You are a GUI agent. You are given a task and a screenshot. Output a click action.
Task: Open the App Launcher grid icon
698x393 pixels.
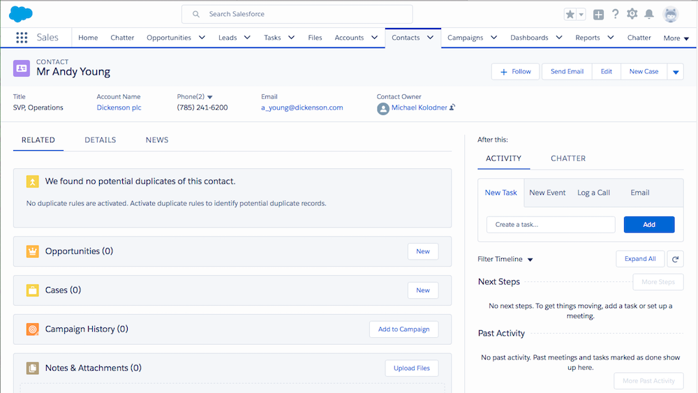click(x=22, y=38)
